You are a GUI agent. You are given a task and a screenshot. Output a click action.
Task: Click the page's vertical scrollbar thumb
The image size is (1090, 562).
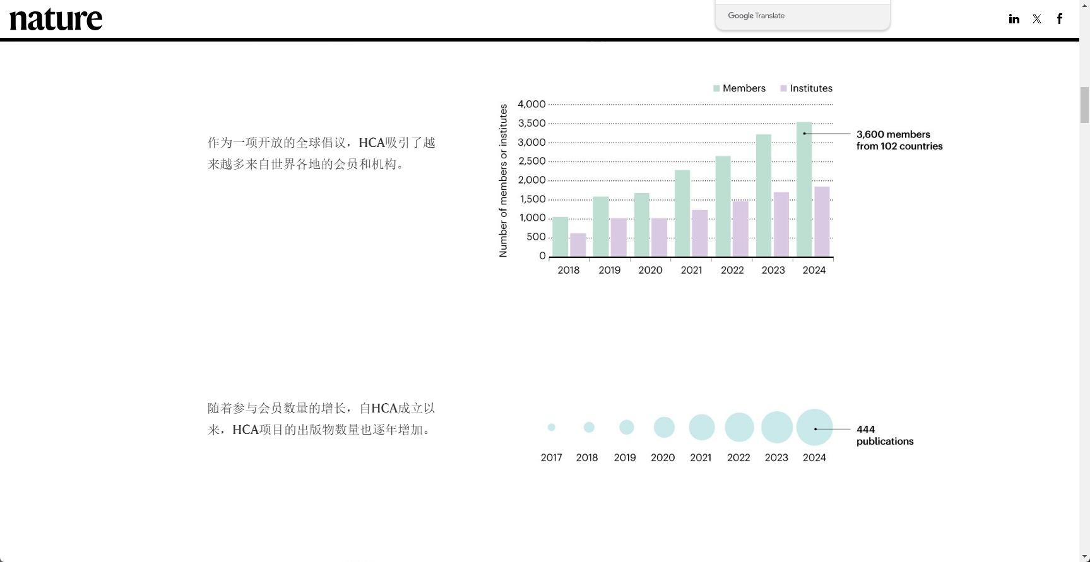1084,105
